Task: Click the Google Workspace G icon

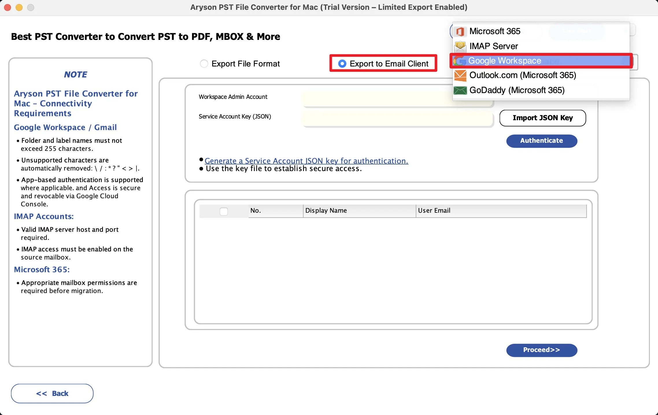Action: coord(460,61)
